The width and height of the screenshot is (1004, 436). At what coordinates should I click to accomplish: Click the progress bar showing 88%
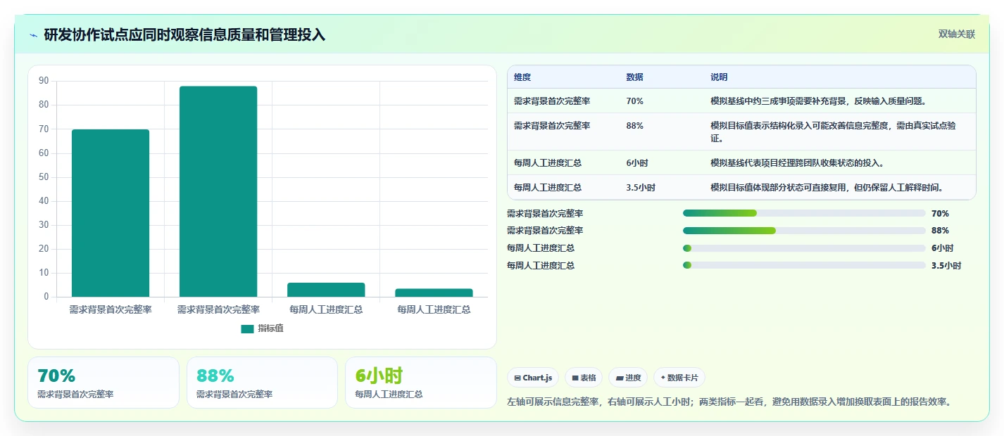point(804,231)
